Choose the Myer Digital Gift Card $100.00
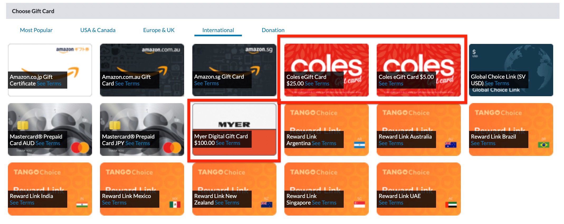This screenshot has width=564, height=224. pyautogui.click(x=234, y=129)
